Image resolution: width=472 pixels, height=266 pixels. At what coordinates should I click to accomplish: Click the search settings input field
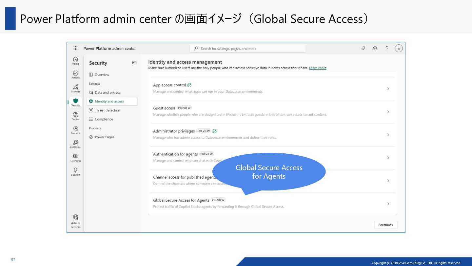click(248, 48)
